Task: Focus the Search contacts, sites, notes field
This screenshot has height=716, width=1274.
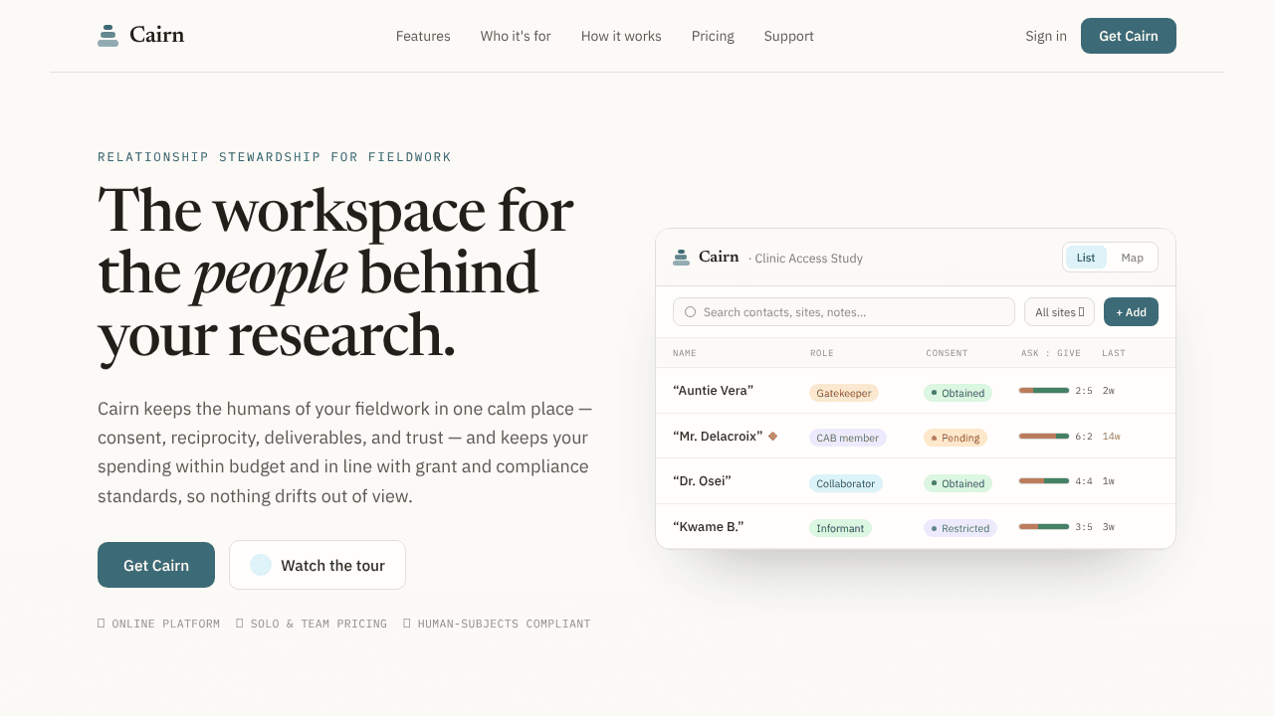Action: click(844, 312)
